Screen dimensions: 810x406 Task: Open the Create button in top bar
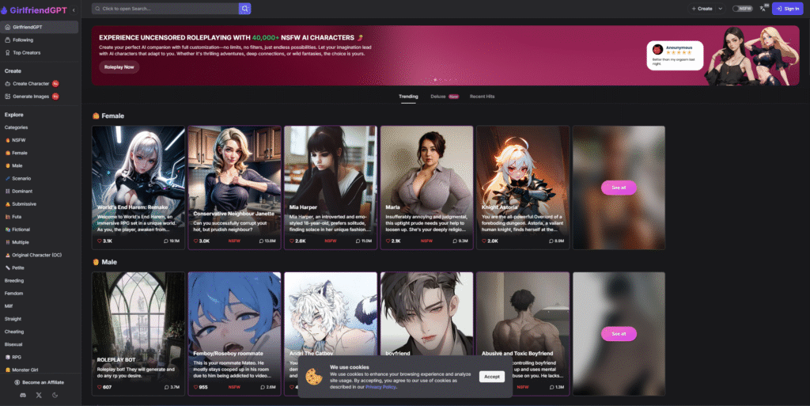tap(702, 8)
